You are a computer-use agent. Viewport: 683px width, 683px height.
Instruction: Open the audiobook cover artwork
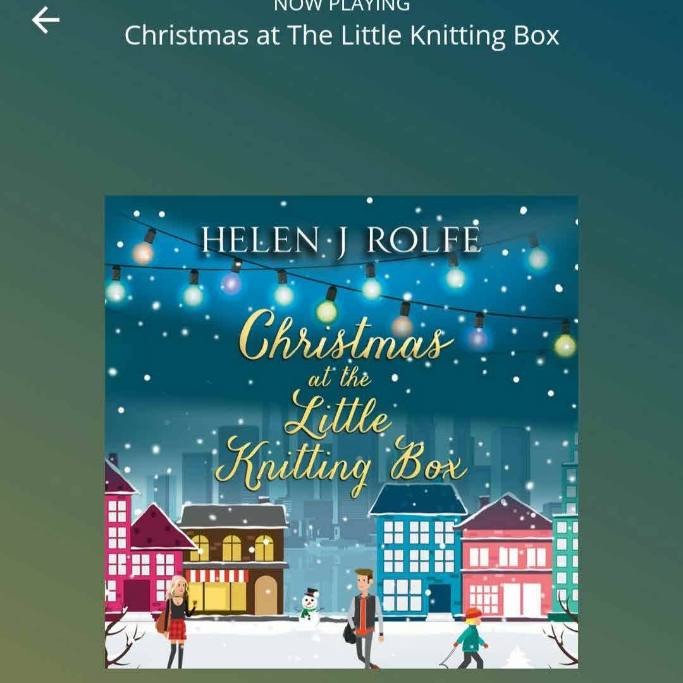pos(341,432)
